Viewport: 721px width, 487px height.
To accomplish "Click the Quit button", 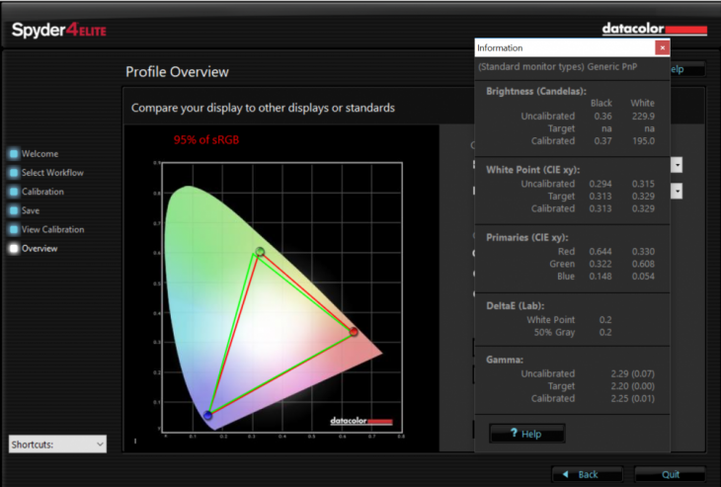I will [670, 474].
